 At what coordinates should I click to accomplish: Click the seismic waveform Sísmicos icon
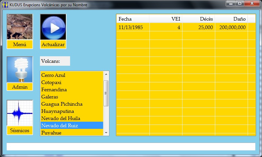[20, 113]
